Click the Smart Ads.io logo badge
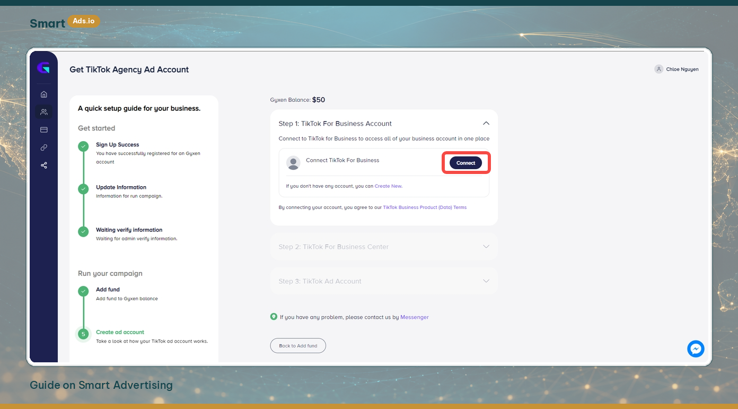The image size is (738, 409). click(84, 21)
